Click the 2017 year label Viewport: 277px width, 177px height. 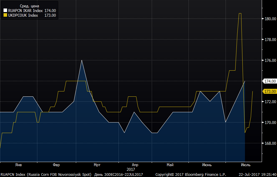tap(131, 170)
